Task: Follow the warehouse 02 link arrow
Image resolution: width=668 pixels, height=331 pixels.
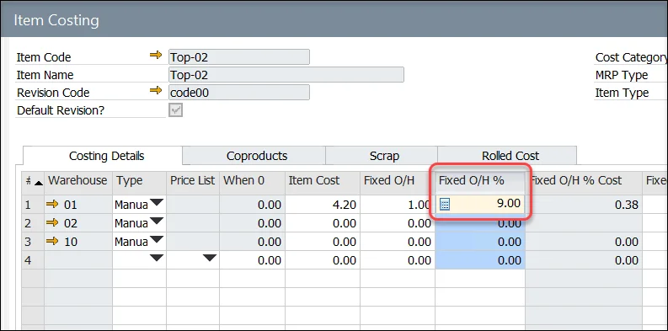Action: [x=52, y=223]
